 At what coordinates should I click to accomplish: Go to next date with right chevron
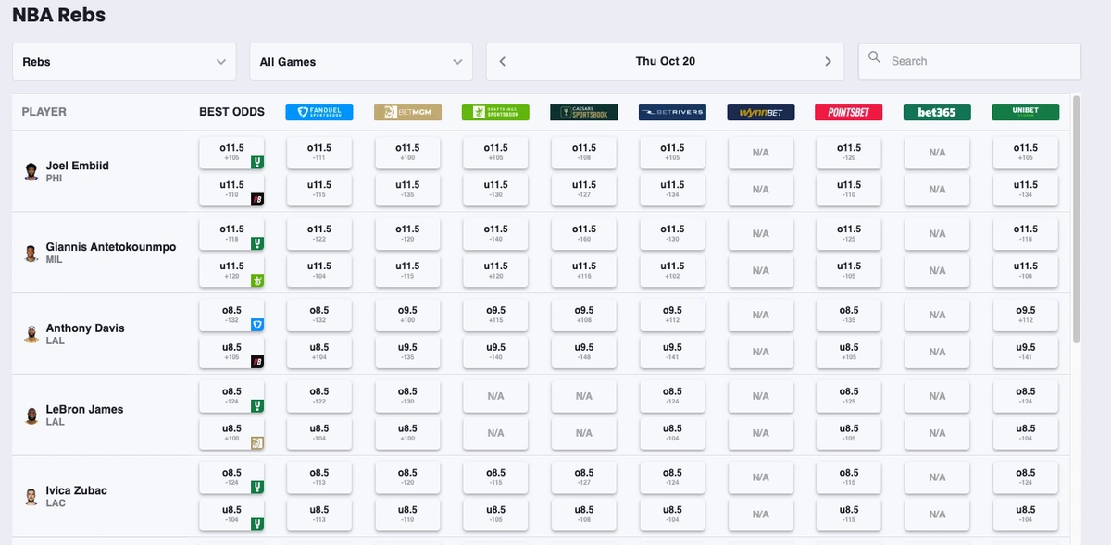coord(828,61)
